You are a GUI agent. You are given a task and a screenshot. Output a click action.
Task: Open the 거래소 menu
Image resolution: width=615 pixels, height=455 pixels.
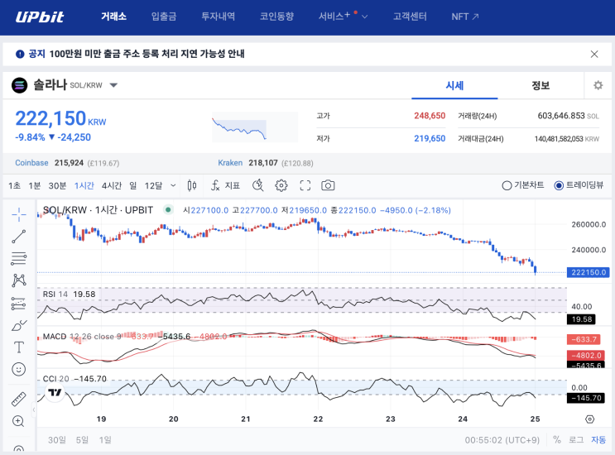pos(113,17)
